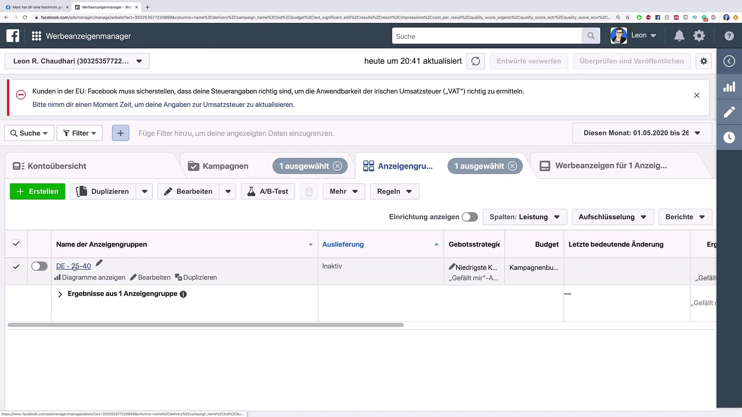Viewport: 742px width, 417px height.
Task: Click info icon next to Ergebnisse
Action: coord(183,294)
